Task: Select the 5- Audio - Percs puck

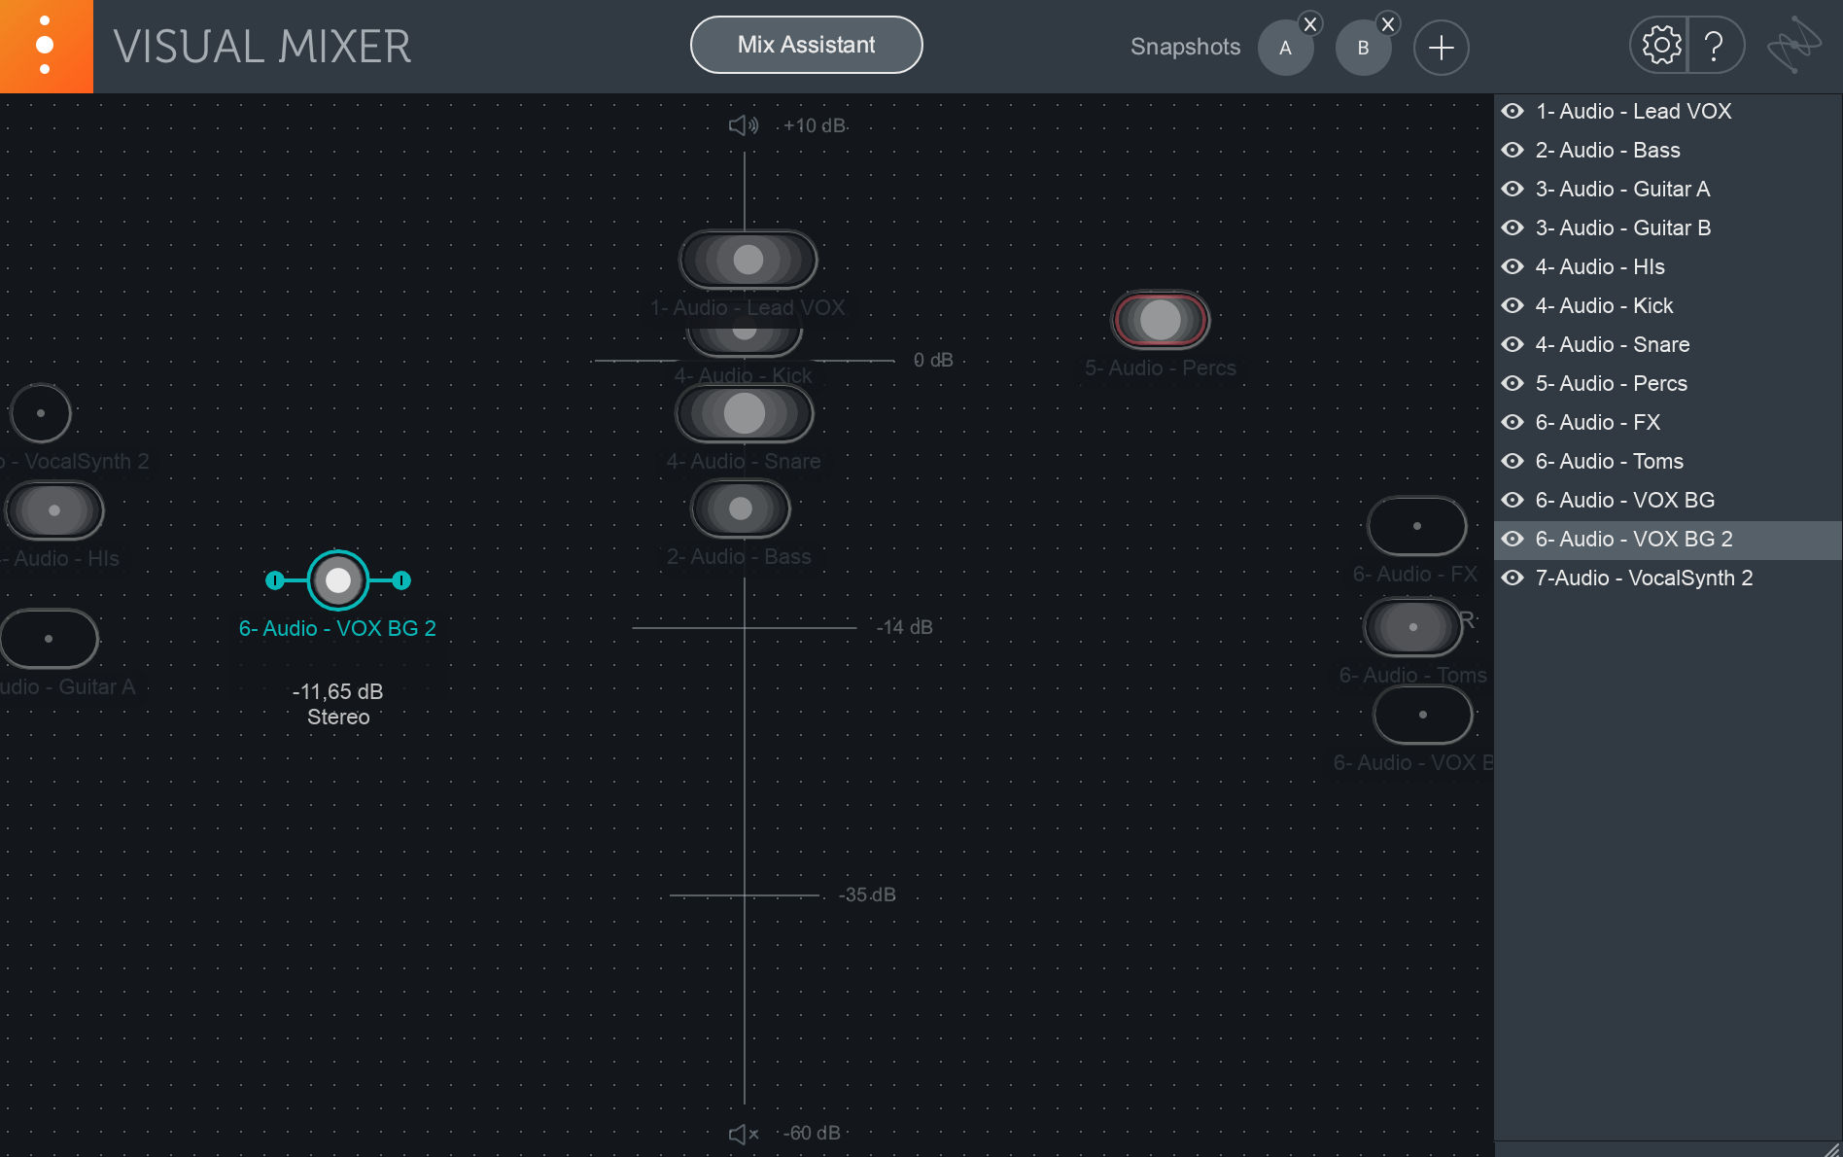Action: click(1160, 319)
